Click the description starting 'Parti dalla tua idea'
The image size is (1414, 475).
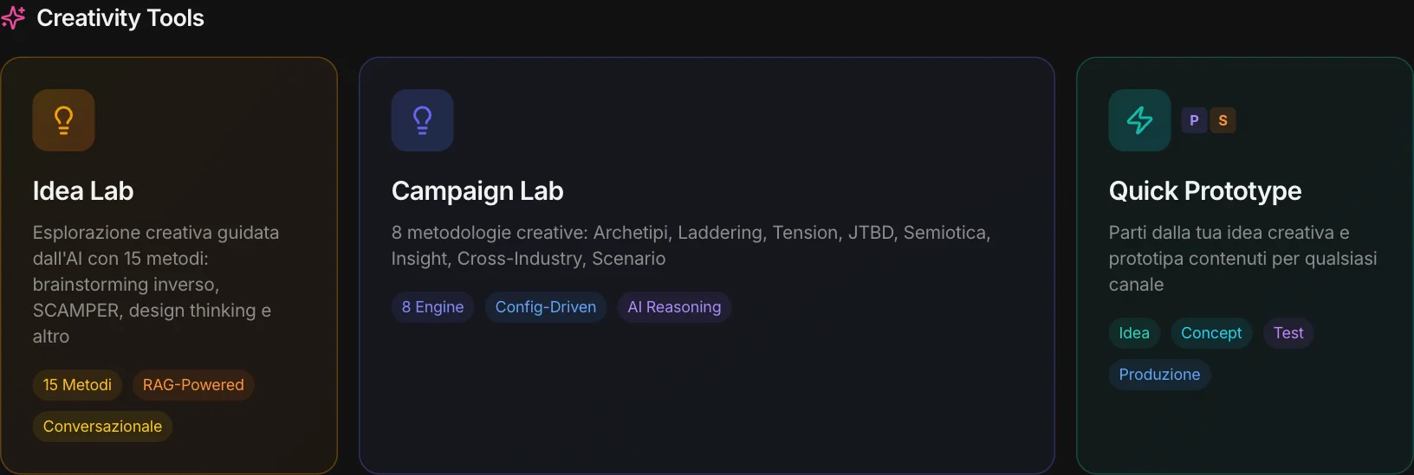point(1242,259)
